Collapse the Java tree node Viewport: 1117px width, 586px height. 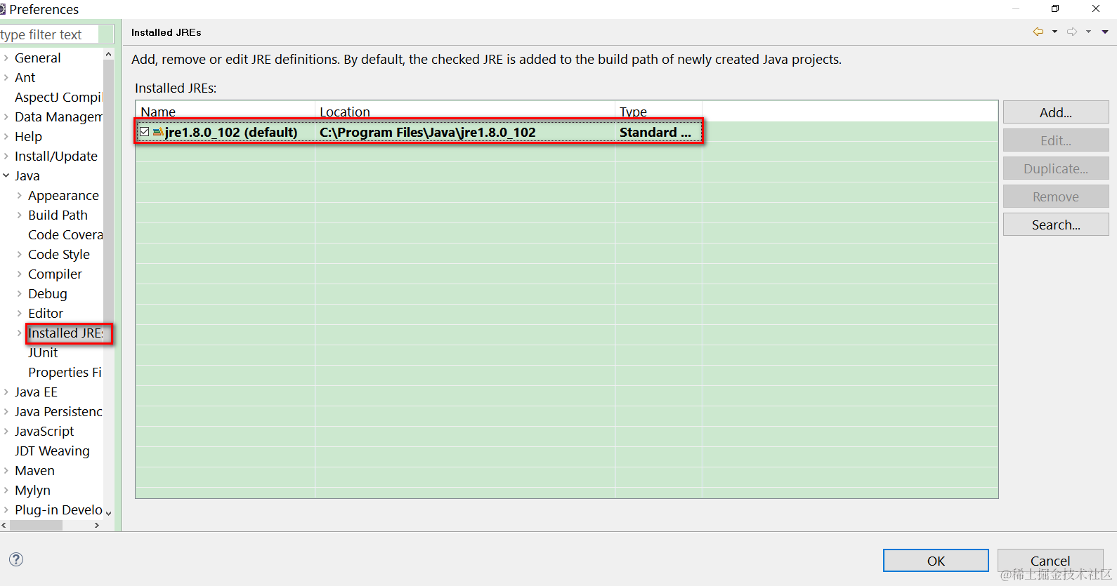coord(6,175)
